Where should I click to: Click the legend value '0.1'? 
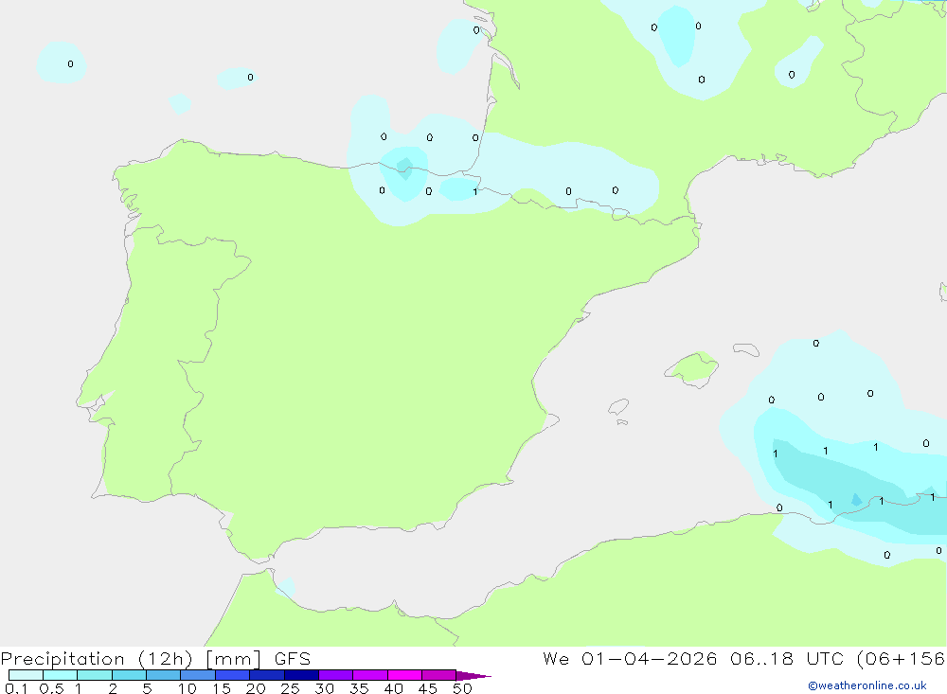16,688
